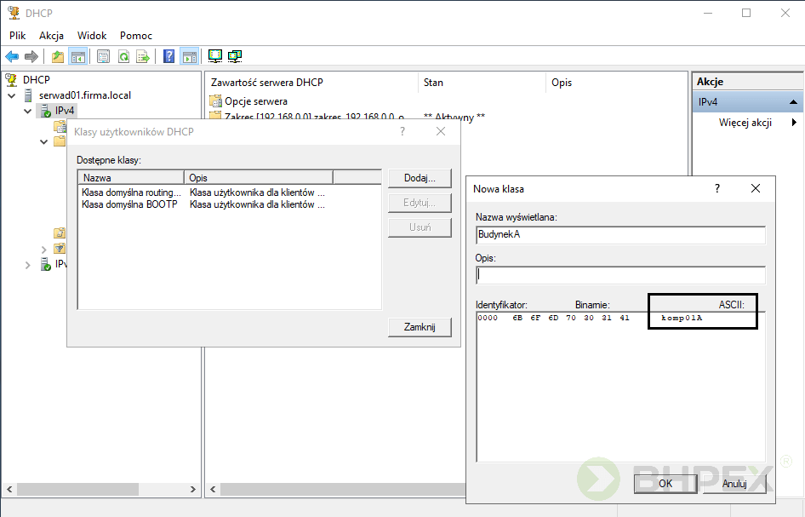Click OK in the Nowa klasa dialog
Image resolution: width=805 pixels, height=517 pixels.
[x=665, y=483]
